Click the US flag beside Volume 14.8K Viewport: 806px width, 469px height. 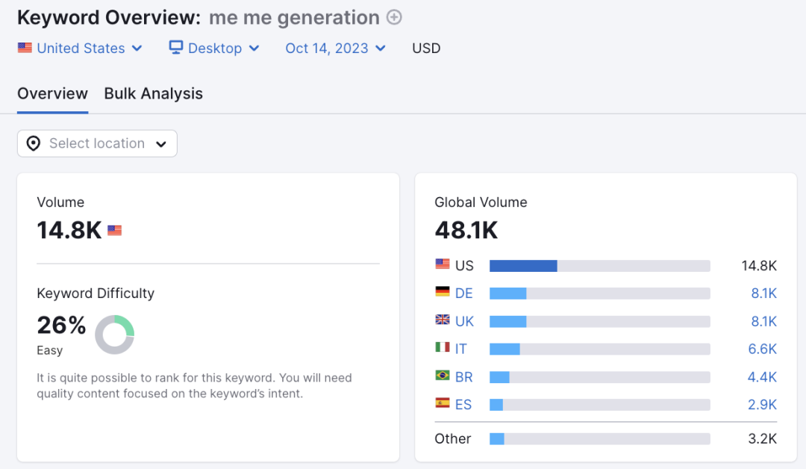(x=114, y=231)
